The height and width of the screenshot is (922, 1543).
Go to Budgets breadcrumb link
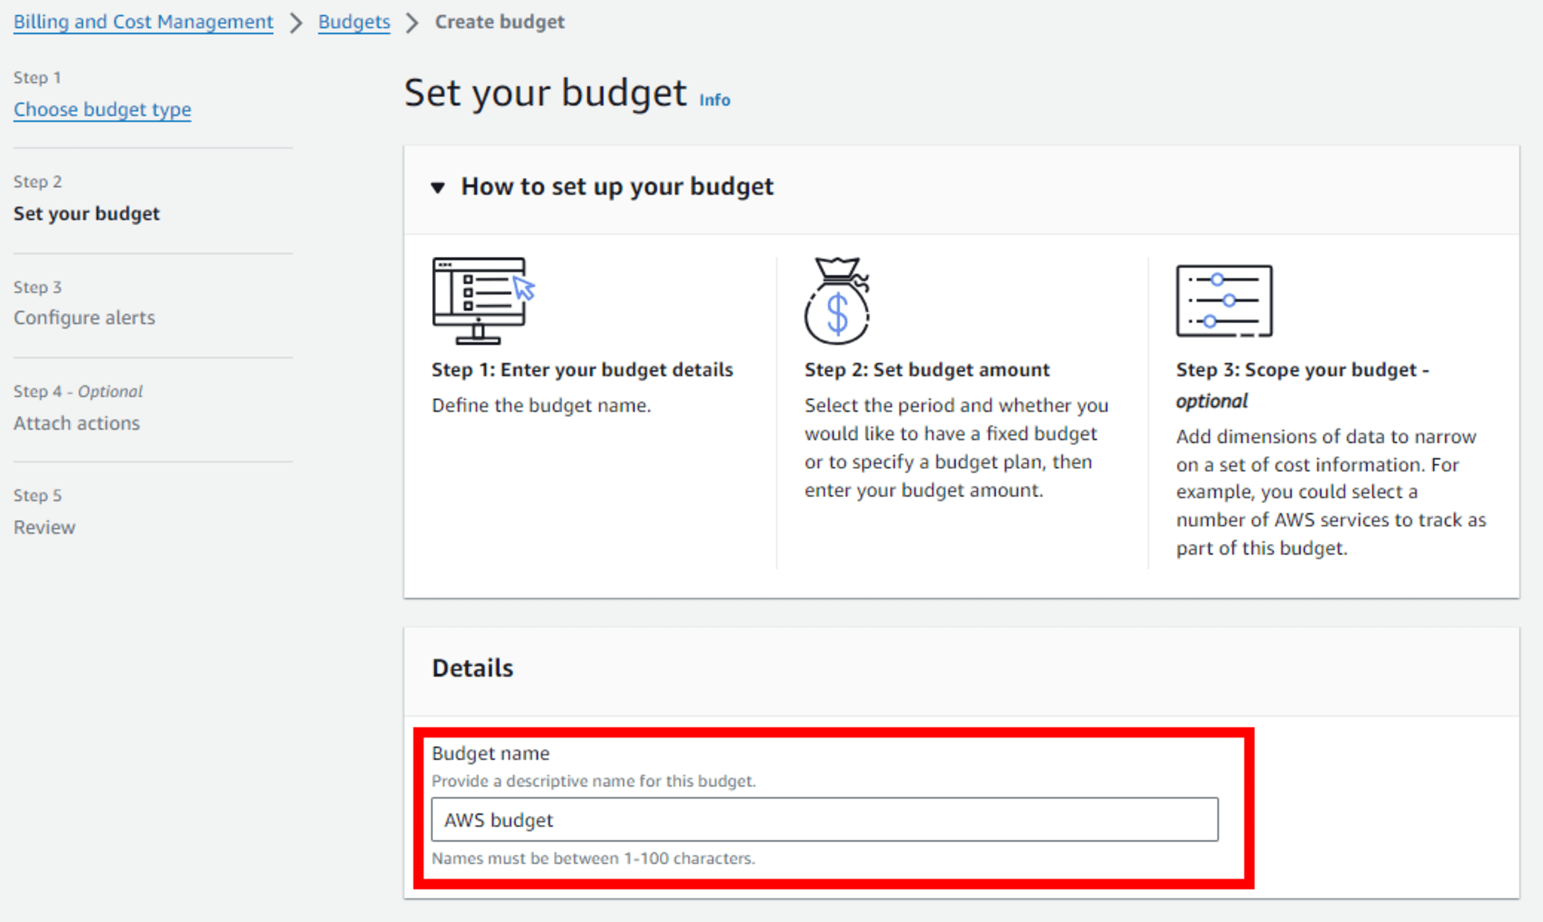click(x=354, y=22)
